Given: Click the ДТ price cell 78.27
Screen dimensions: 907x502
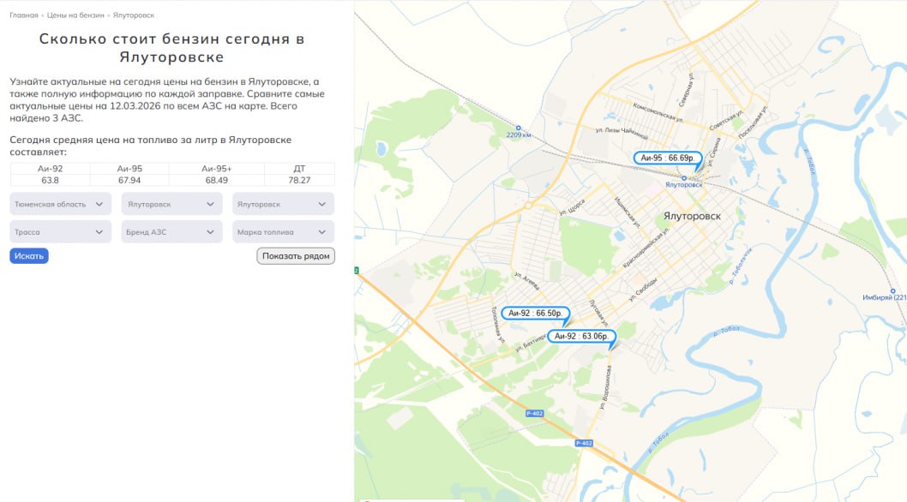Looking at the screenshot, I should [x=299, y=180].
